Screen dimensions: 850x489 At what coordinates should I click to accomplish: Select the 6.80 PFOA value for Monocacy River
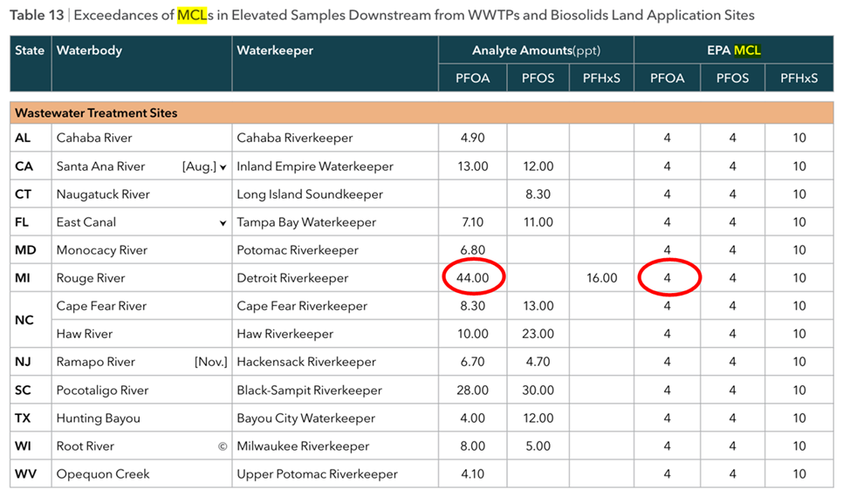(x=473, y=249)
